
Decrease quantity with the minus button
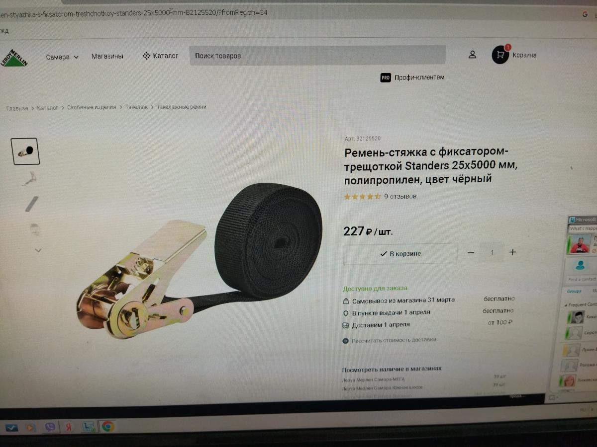[471, 253]
